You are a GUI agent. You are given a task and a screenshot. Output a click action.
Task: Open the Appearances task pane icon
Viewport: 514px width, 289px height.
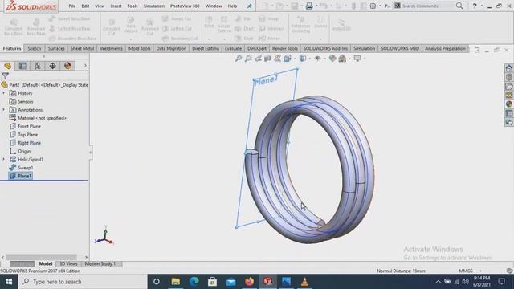tap(508, 104)
